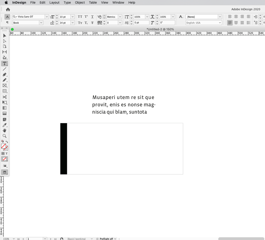Activate the Selection tool arrow

point(5,35)
